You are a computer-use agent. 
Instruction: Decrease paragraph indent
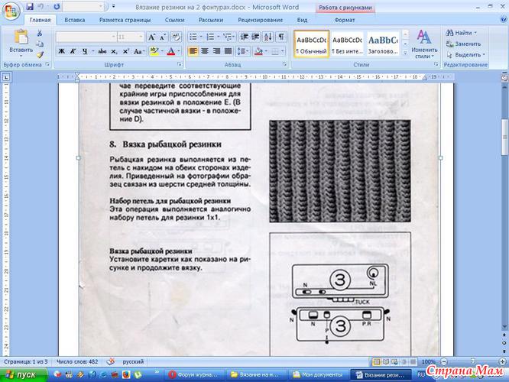coord(244,37)
